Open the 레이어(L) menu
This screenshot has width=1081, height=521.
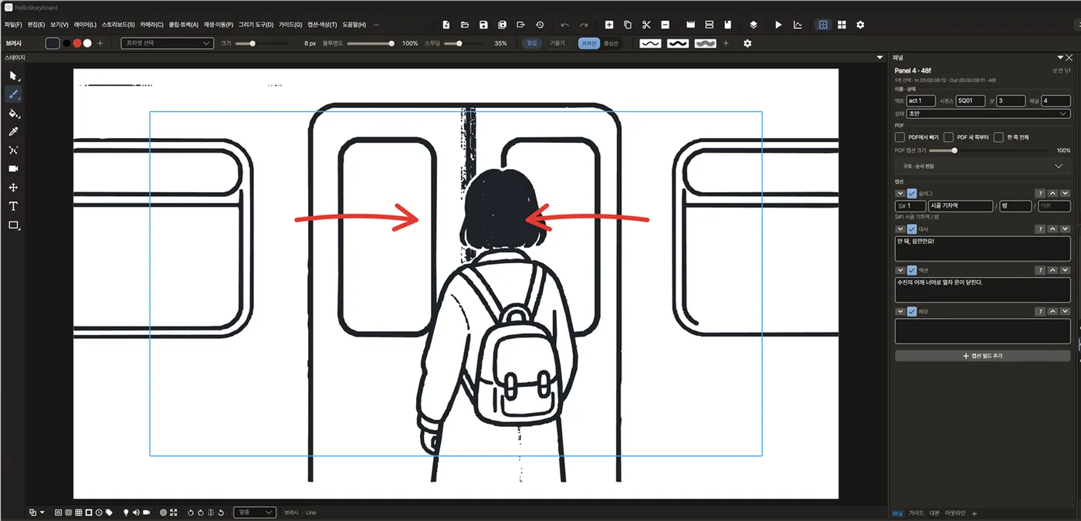(x=85, y=25)
